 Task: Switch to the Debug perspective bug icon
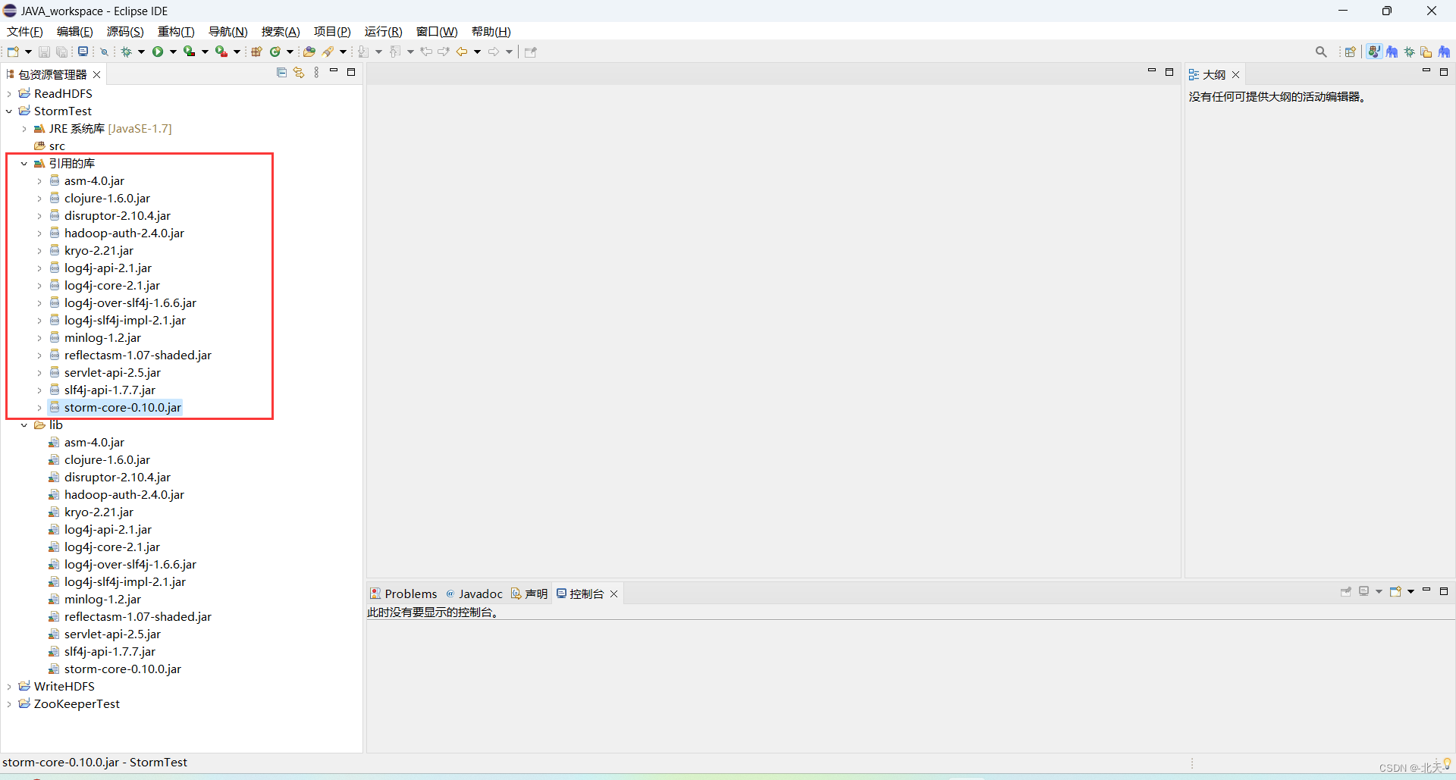coord(1410,52)
